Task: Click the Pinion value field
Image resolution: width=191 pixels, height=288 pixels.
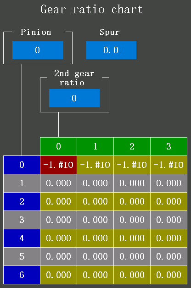Action: tap(38, 50)
